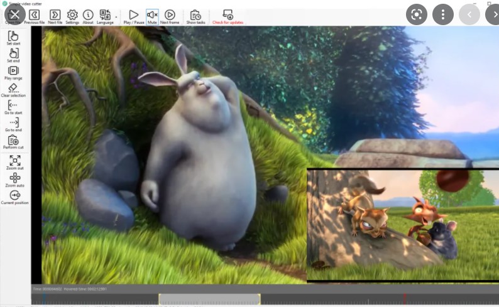
Task: Advance with Next frame button
Action: [x=170, y=17]
